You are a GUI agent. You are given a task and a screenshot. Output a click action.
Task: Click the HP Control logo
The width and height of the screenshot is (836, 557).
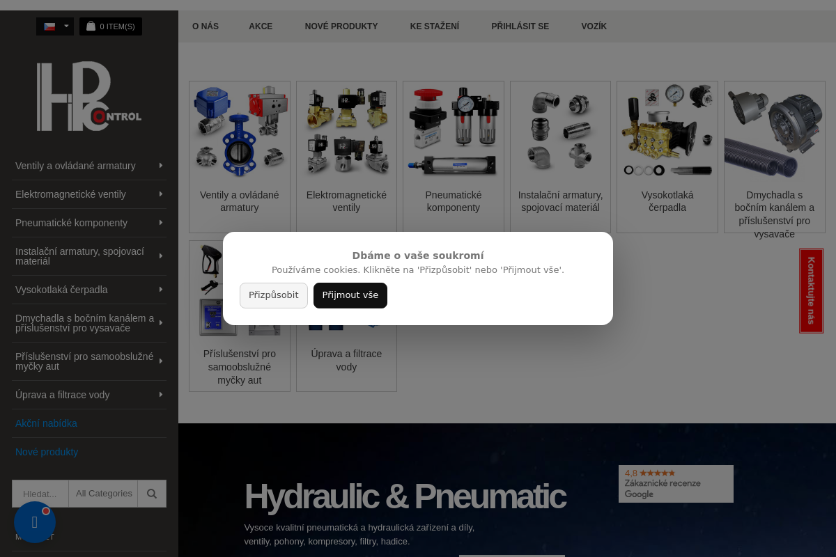[x=89, y=96]
